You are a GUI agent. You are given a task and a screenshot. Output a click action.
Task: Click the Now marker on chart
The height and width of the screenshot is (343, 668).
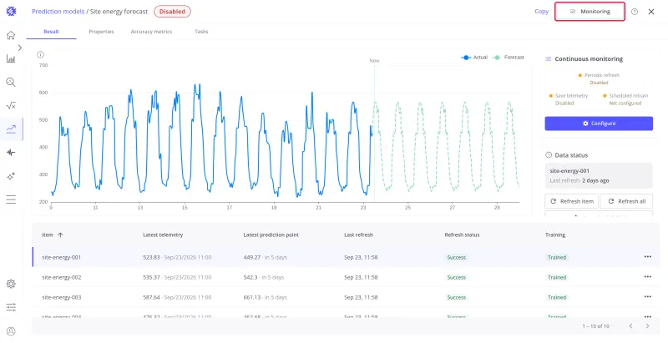[374, 61]
